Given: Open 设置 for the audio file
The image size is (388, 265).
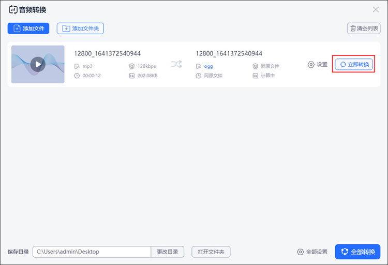Looking at the screenshot, I should (318, 64).
